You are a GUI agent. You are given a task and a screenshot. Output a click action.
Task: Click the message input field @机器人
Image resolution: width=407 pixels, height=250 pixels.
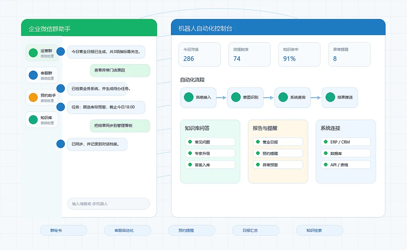click(x=109, y=204)
